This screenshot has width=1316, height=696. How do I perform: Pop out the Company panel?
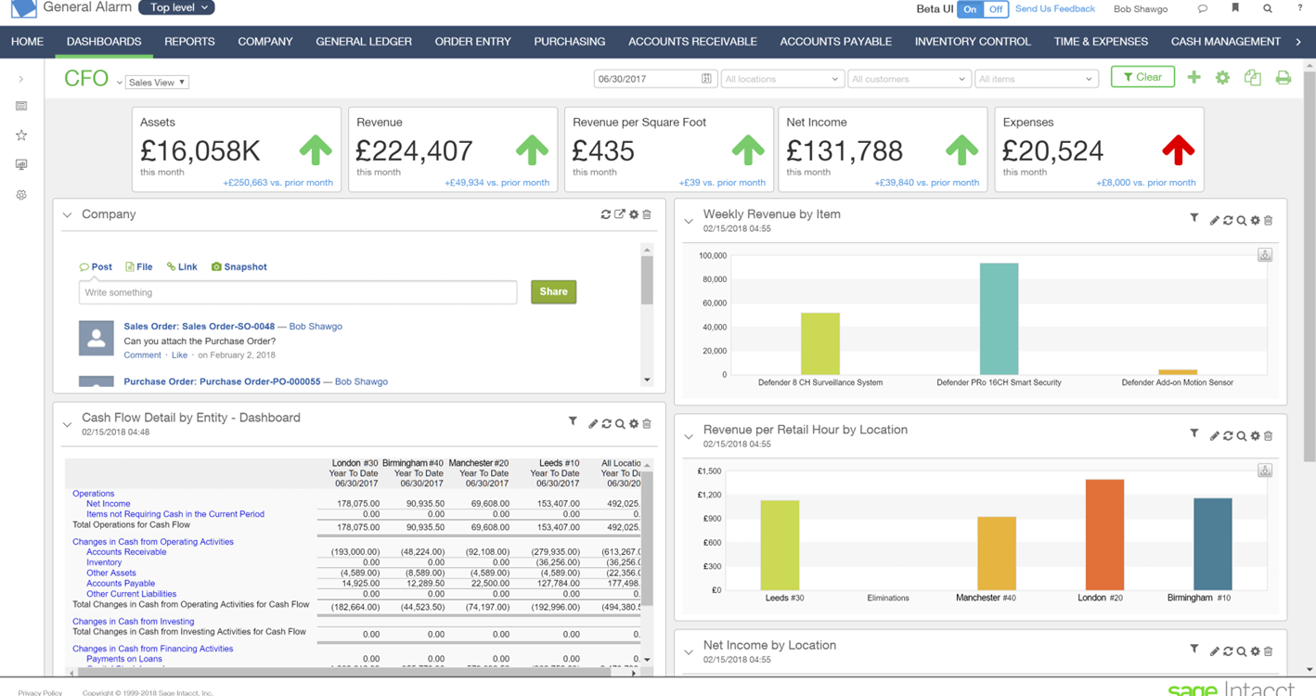(x=620, y=214)
